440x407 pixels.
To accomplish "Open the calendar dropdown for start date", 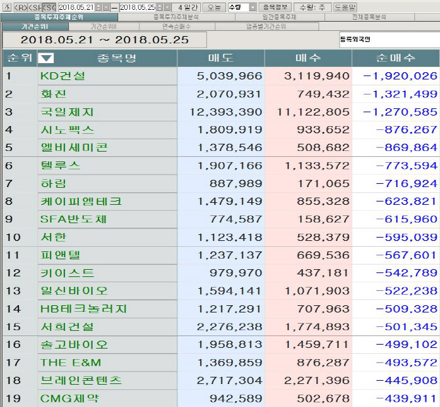I will [106, 7].
